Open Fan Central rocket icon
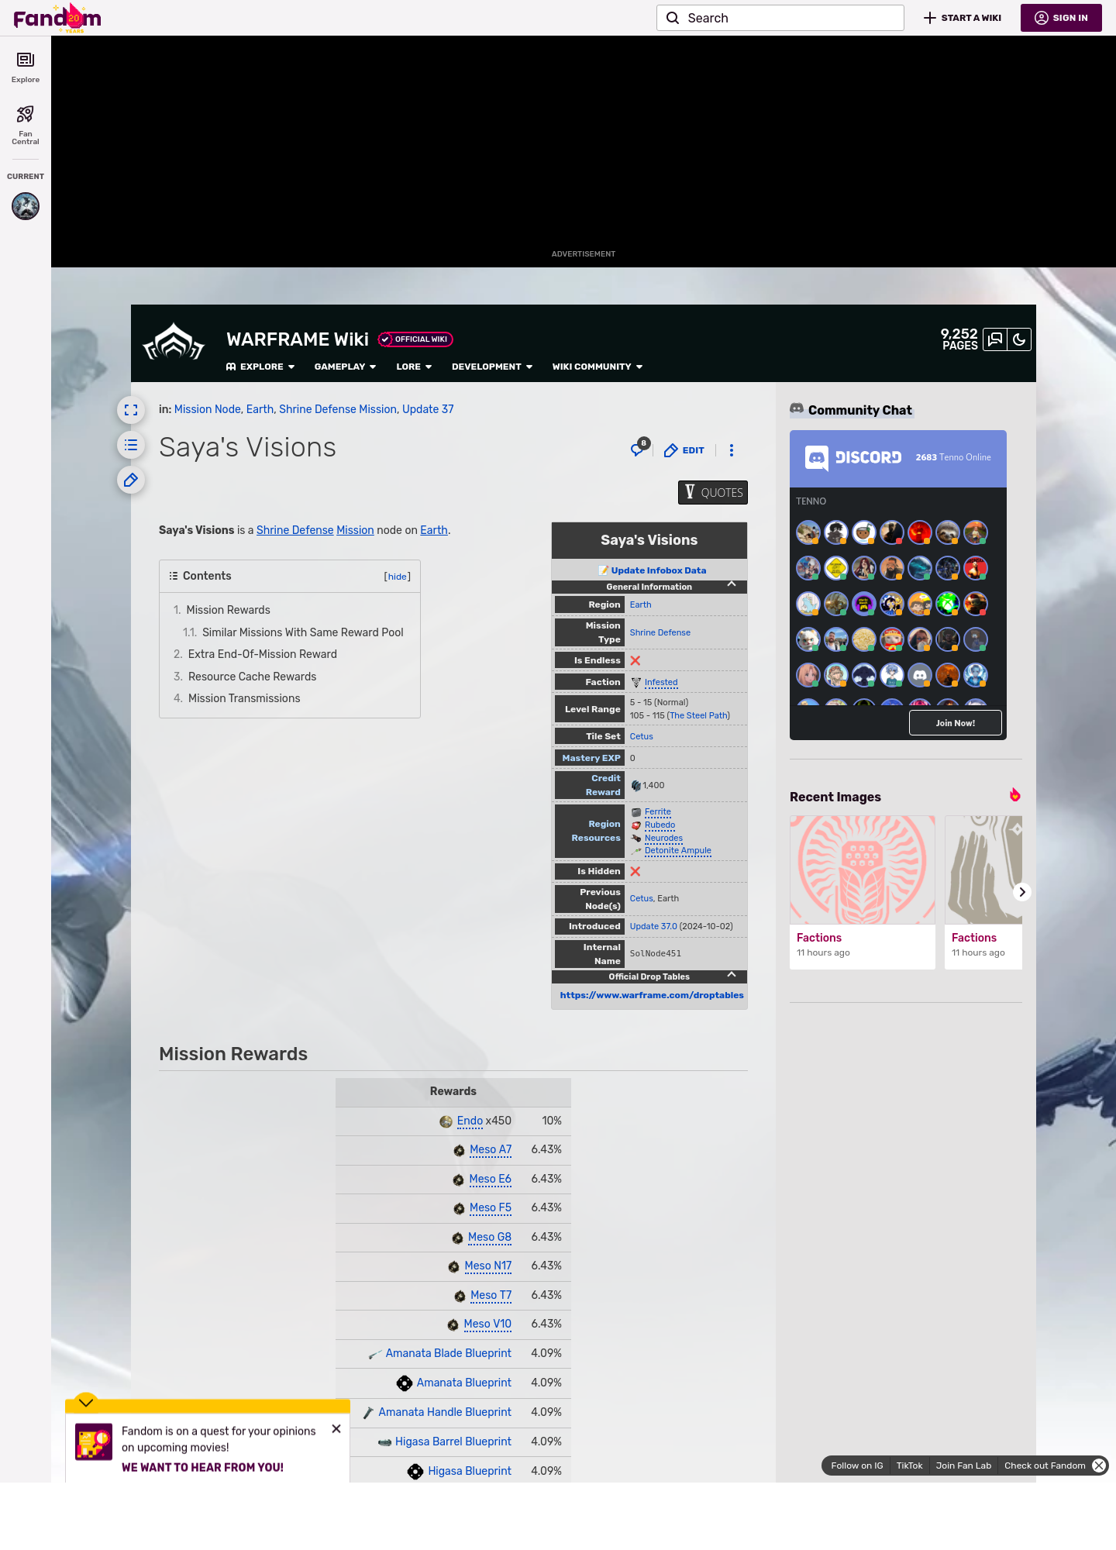This screenshot has height=1550, width=1116. 26,115
